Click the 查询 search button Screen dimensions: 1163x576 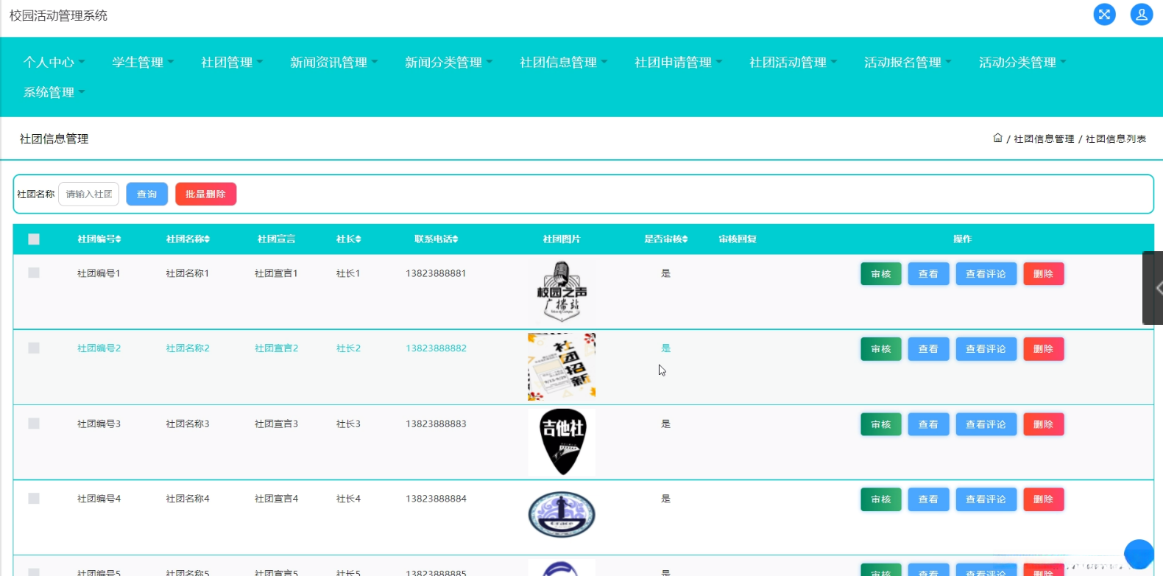(147, 194)
